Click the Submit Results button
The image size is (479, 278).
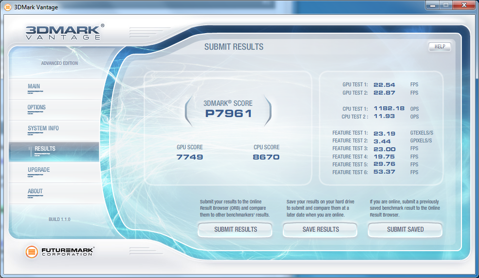[x=235, y=230]
